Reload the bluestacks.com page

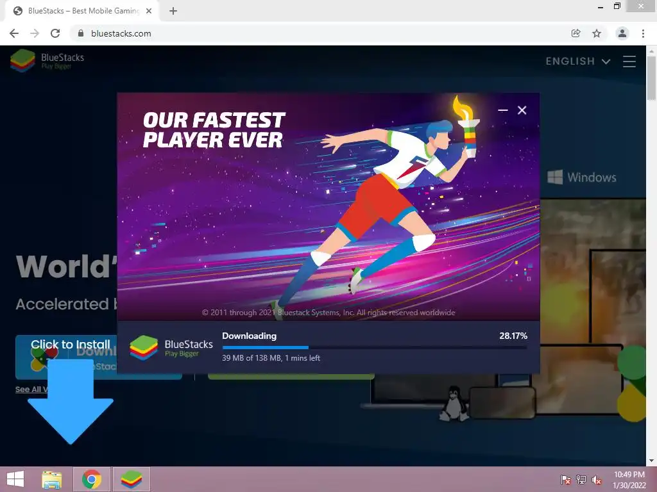[x=55, y=33]
